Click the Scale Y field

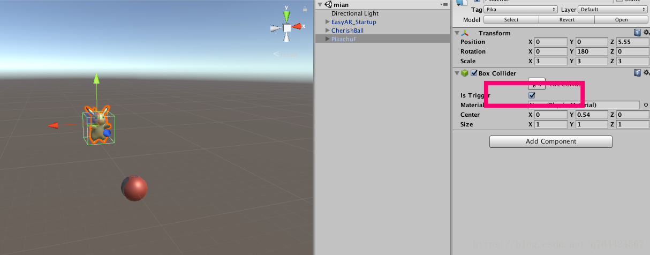pos(592,61)
